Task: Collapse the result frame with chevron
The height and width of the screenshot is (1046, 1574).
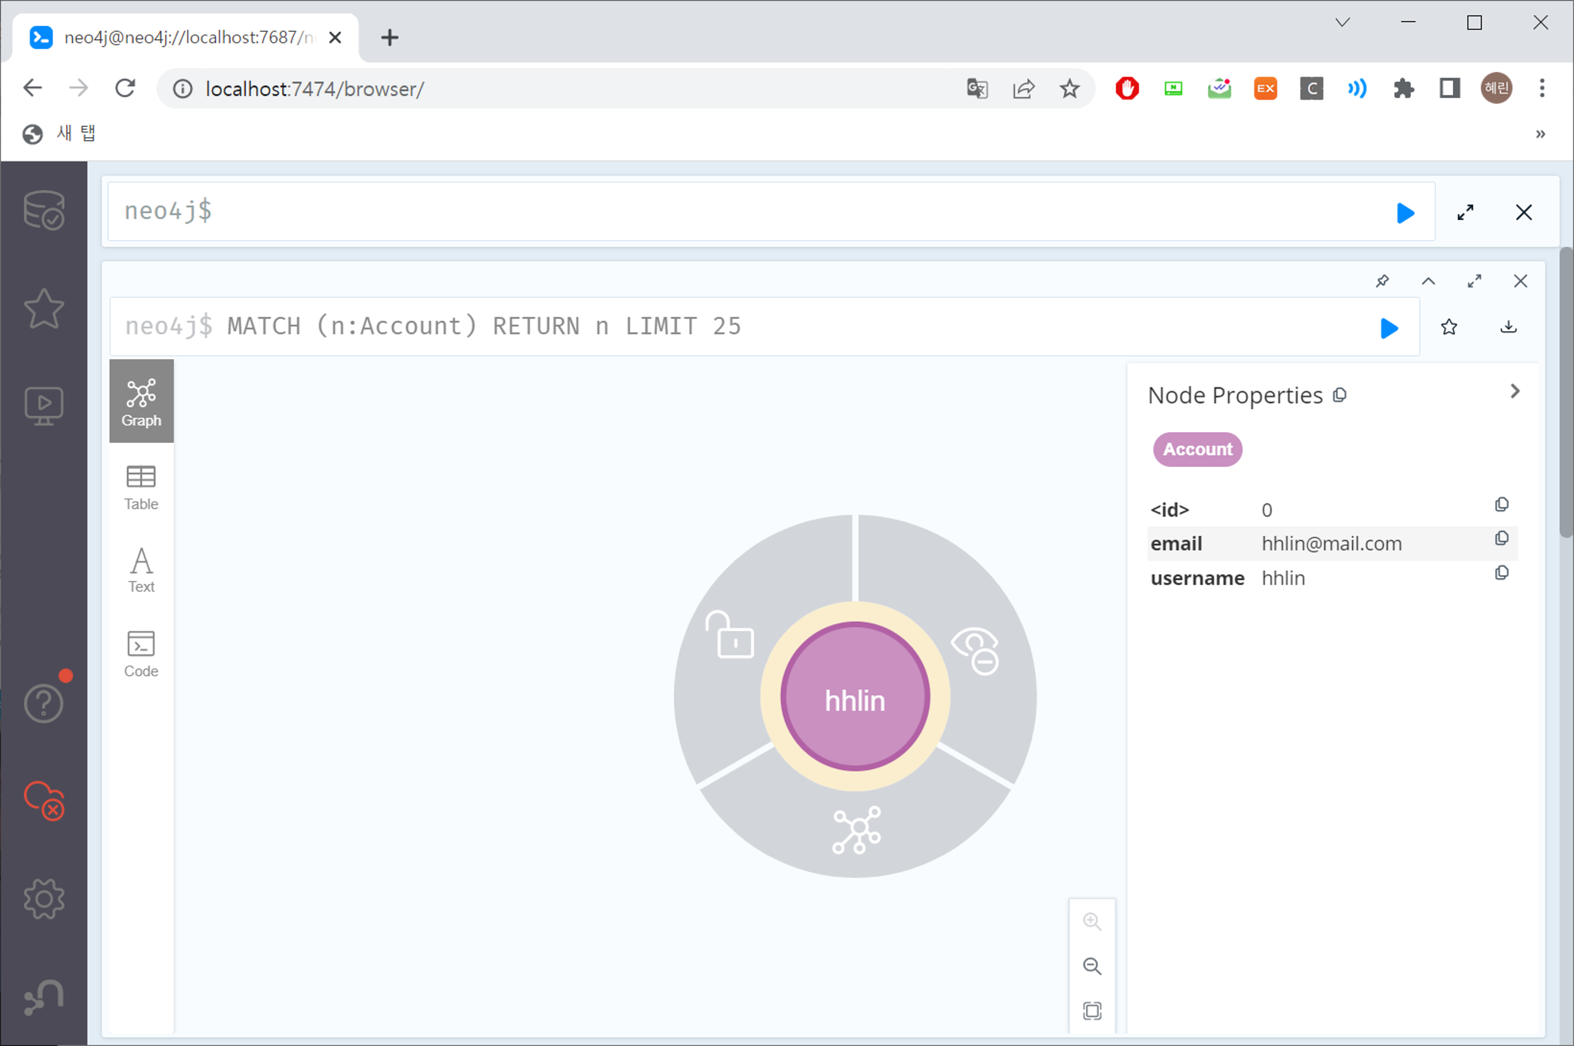Action: 1428,281
